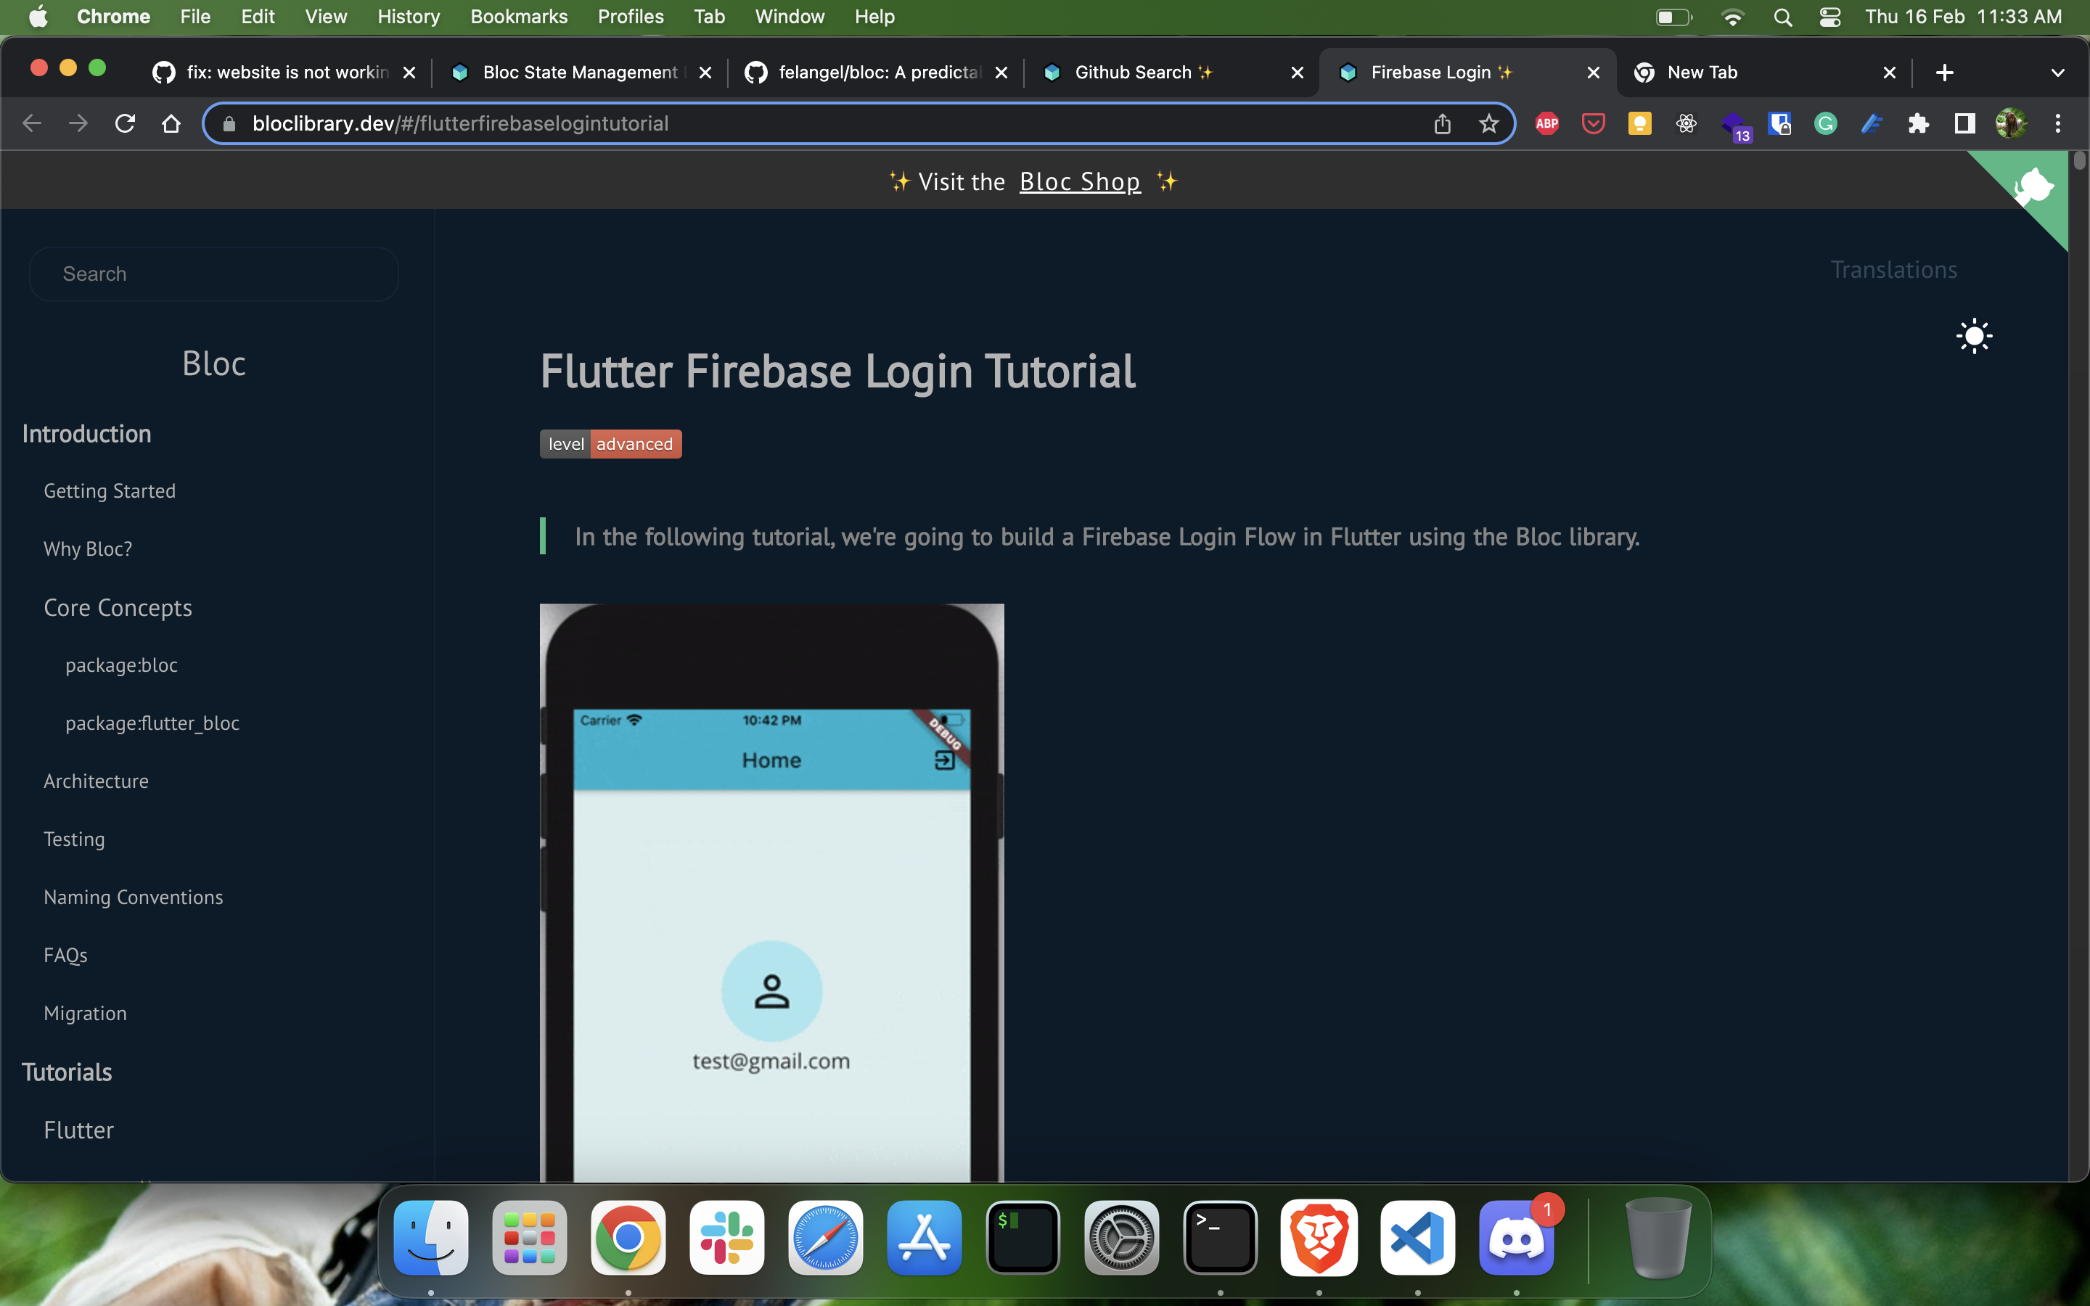Open the Chrome three-dot menu
The image size is (2090, 1306).
[2059, 123]
